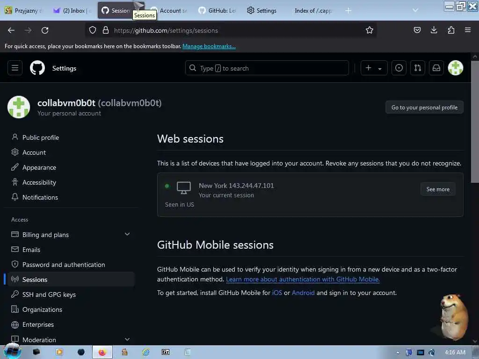Open Billing and plans item
Image resolution: width=479 pixels, height=359 pixels.
click(45, 235)
